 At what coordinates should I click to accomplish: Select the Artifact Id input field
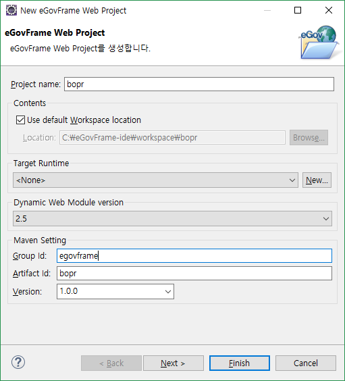194,274
